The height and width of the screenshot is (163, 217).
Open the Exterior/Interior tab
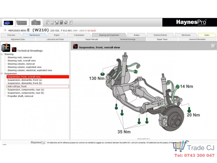(160, 35)
